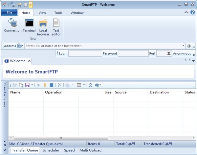
Task: Click into the Login input field
Action: tap(85, 53)
